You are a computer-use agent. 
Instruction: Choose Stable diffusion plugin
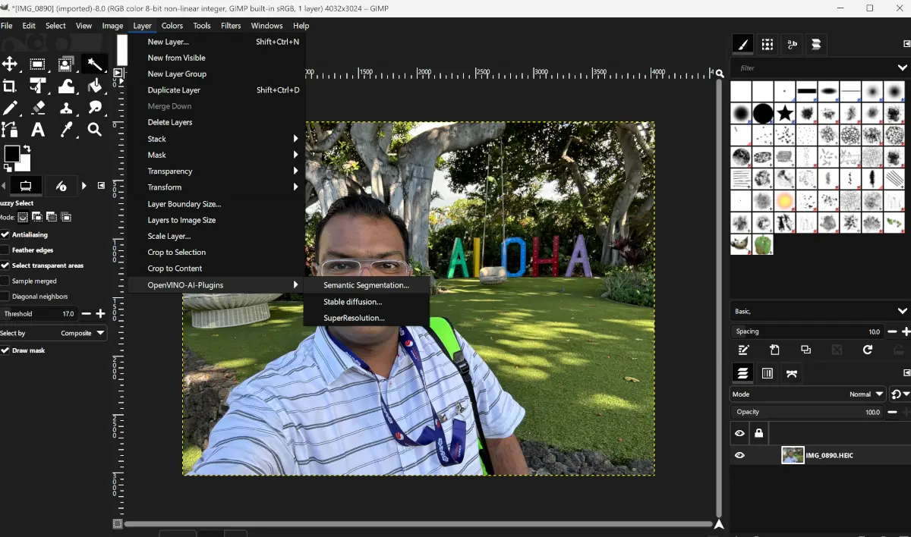coord(367,302)
